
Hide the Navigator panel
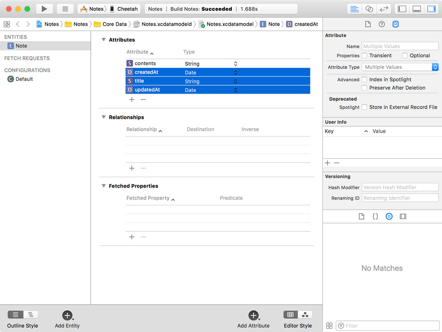click(x=402, y=9)
